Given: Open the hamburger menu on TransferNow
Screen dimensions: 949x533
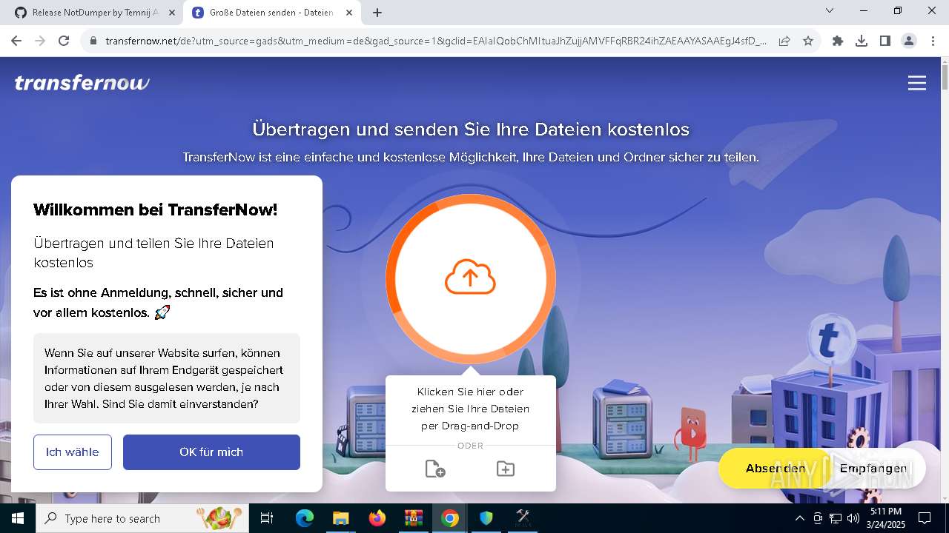Looking at the screenshot, I should 917,83.
